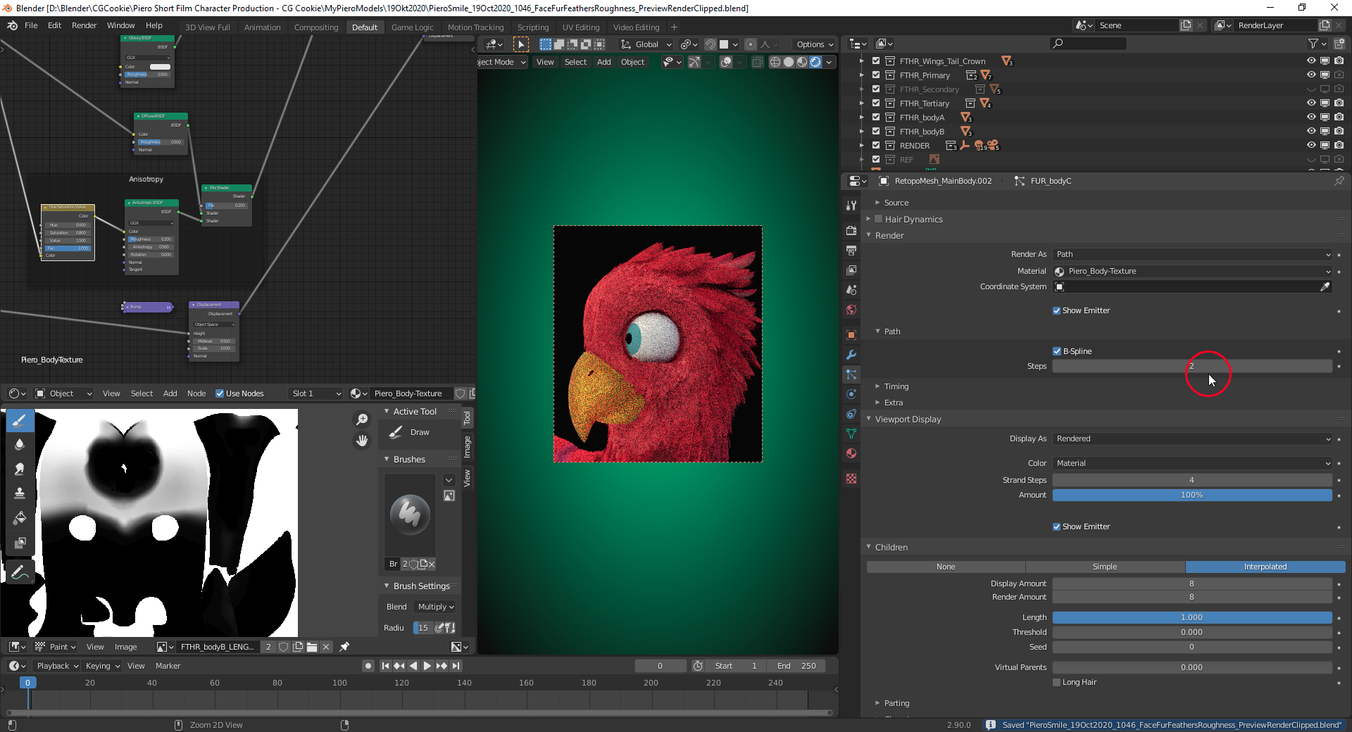Select the Interpolated children mode

coord(1265,567)
